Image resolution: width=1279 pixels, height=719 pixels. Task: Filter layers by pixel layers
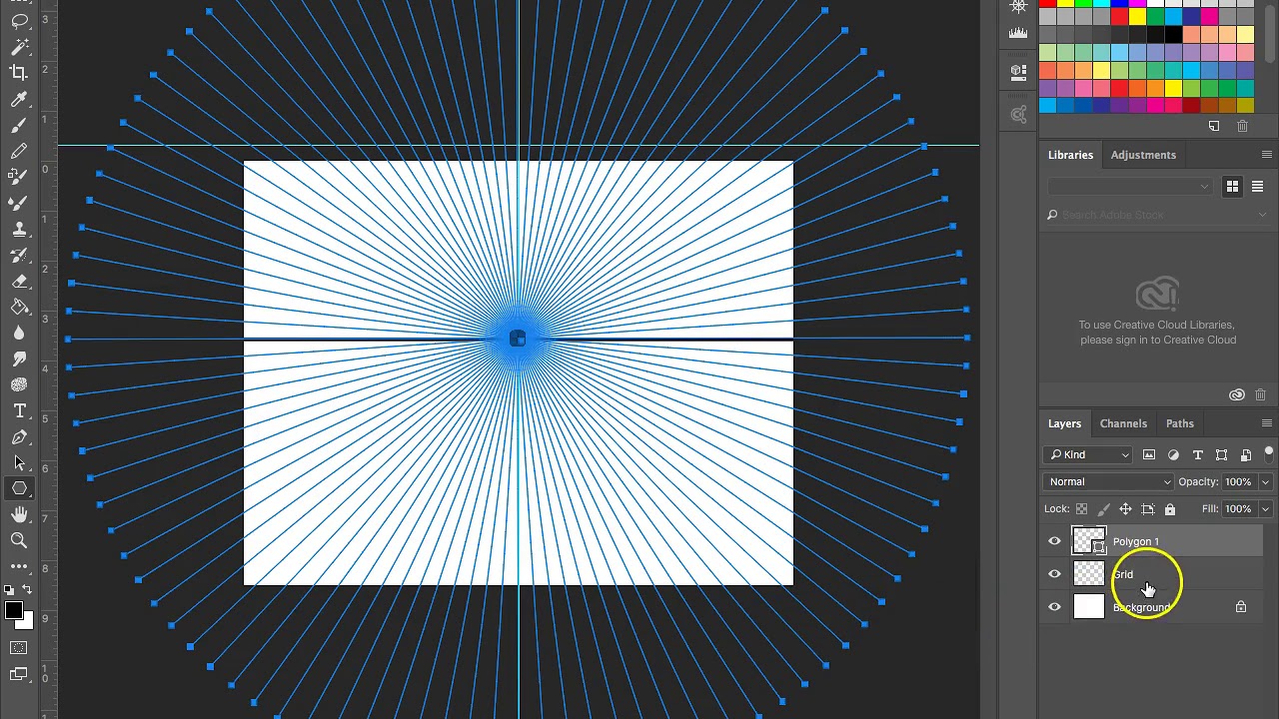pyautogui.click(x=1149, y=455)
